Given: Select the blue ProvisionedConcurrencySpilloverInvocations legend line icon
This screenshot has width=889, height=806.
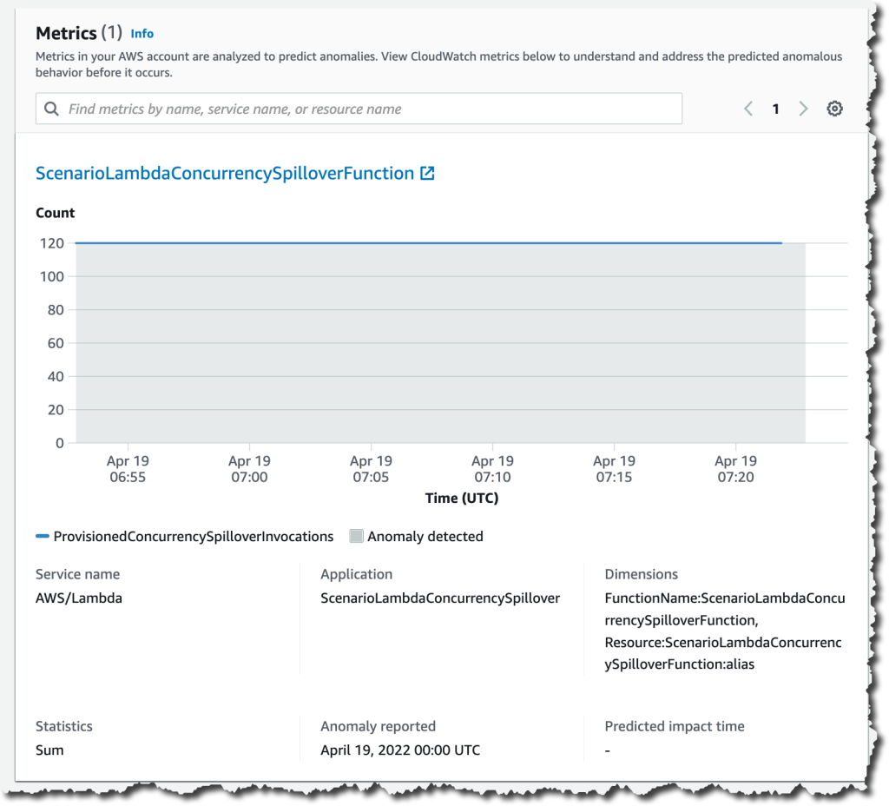Looking at the screenshot, I should tap(41, 536).
